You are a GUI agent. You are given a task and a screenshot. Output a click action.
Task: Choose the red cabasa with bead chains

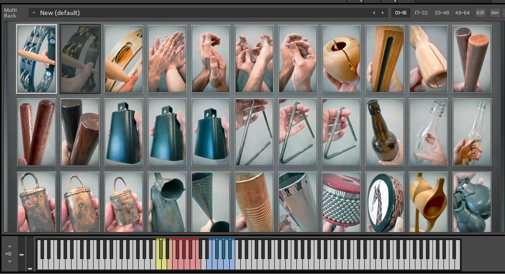click(341, 202)
